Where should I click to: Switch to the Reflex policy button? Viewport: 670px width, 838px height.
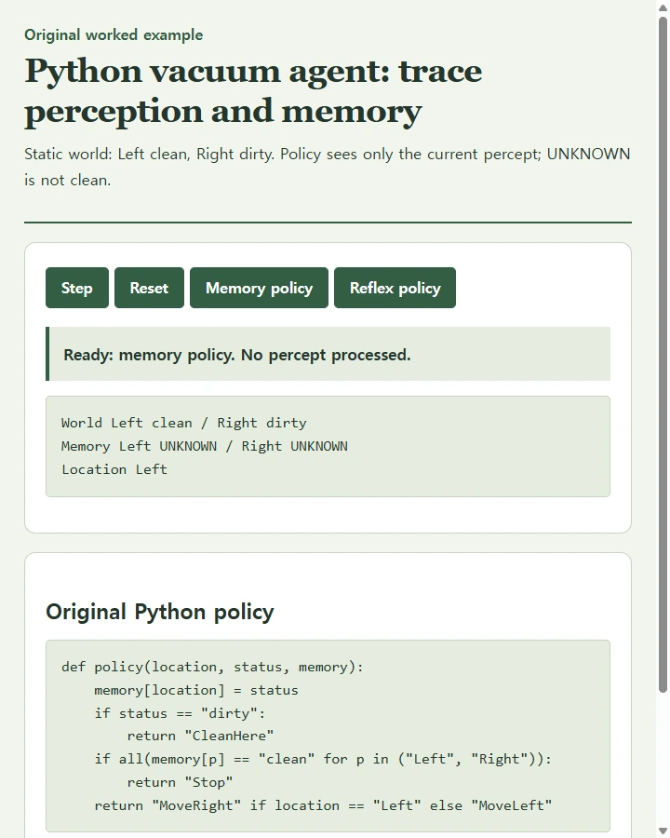(x=395, y=288)
